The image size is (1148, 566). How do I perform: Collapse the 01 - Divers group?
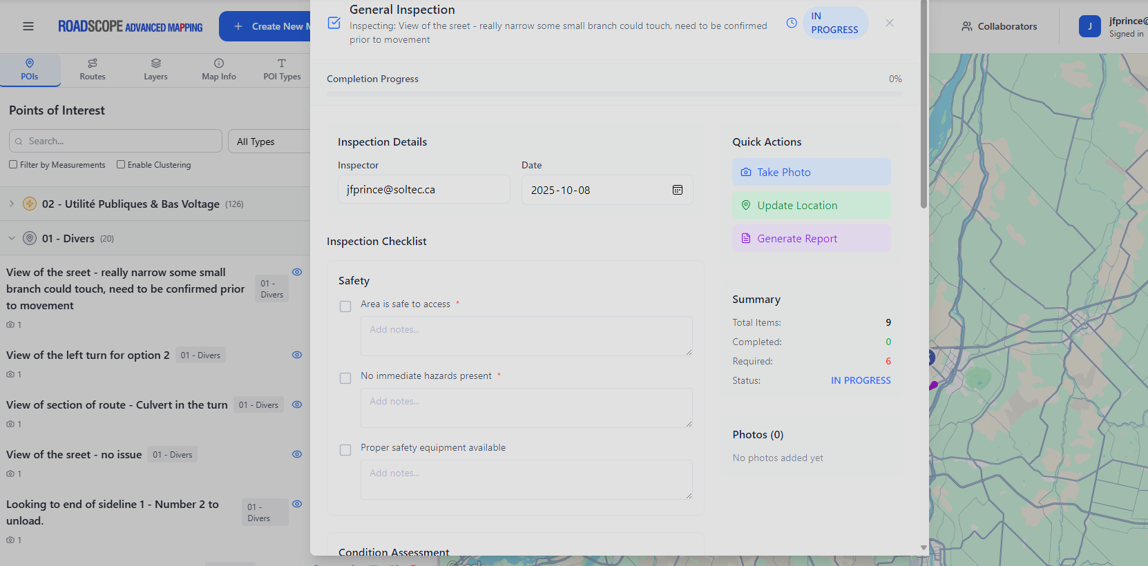[12, 238]
